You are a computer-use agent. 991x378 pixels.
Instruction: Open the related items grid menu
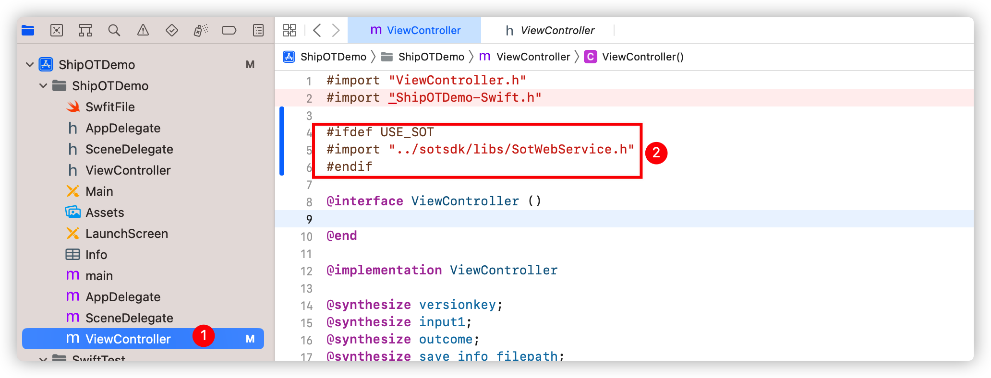290,30
